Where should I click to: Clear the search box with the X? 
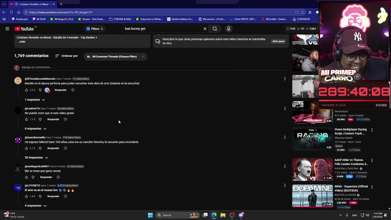coord(205,29)
